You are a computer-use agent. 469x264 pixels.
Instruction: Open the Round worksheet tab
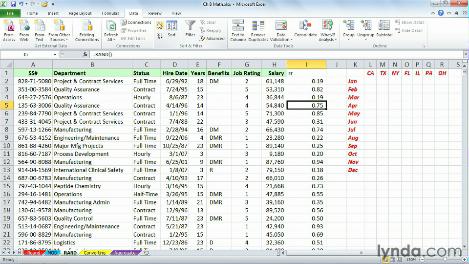coord(34,253)
